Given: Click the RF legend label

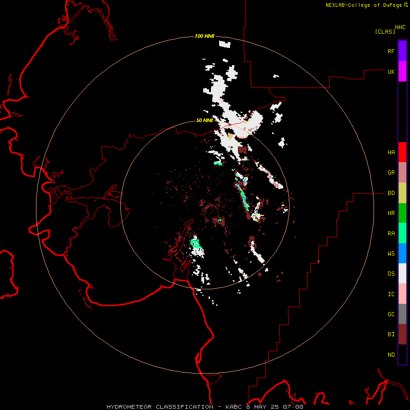Looking at the screenshot, I should pyautogui.click(x=391, y=51).
